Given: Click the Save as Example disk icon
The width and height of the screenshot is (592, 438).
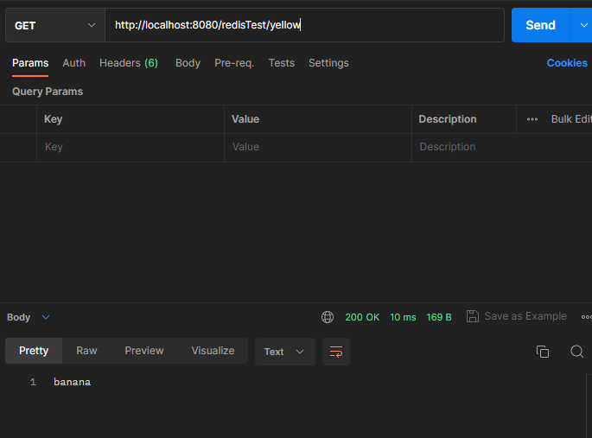Looking at the screenshot, I should coord(472,316).
